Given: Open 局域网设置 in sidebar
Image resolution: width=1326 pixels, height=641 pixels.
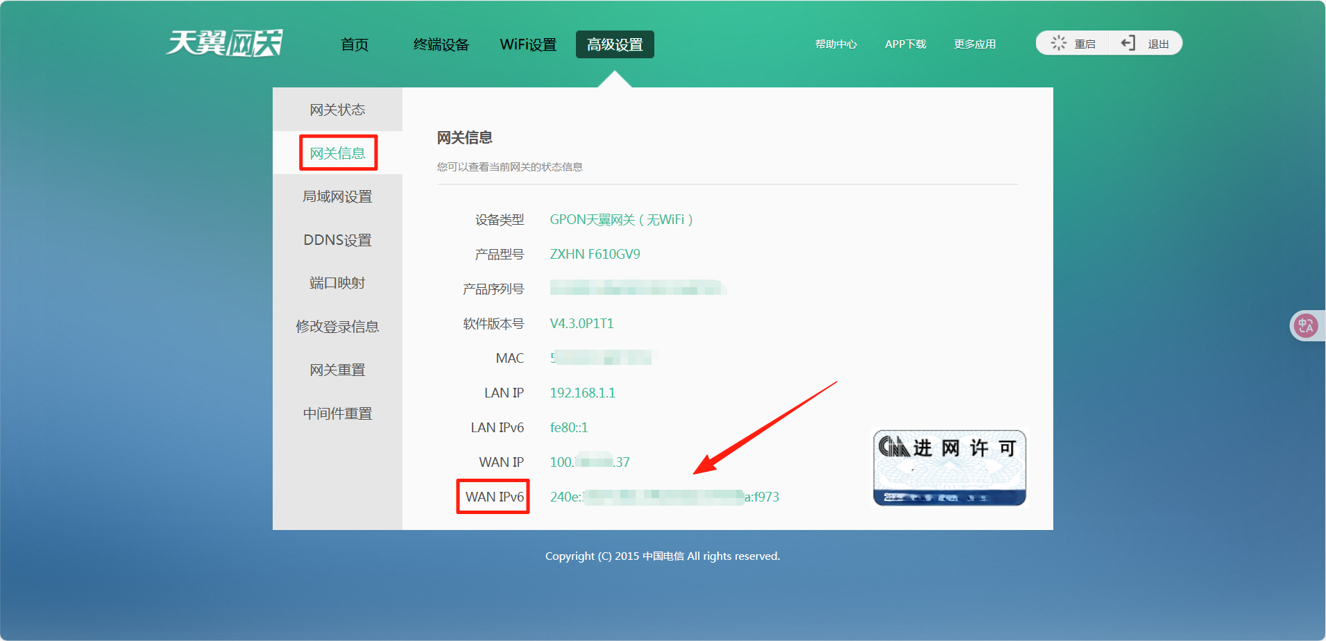Looking at the screenshot, I should click(x=337, y=196).
